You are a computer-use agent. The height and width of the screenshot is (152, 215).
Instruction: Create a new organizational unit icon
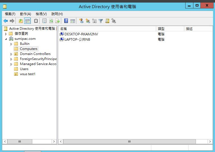tap(94, 21)
